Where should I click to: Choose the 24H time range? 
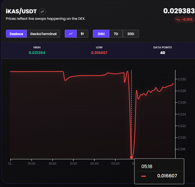click(x=101, y=34)
